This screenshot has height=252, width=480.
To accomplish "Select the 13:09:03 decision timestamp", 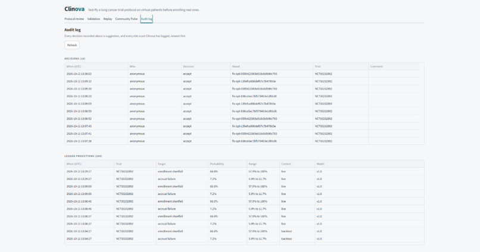I will click(79, 104).
